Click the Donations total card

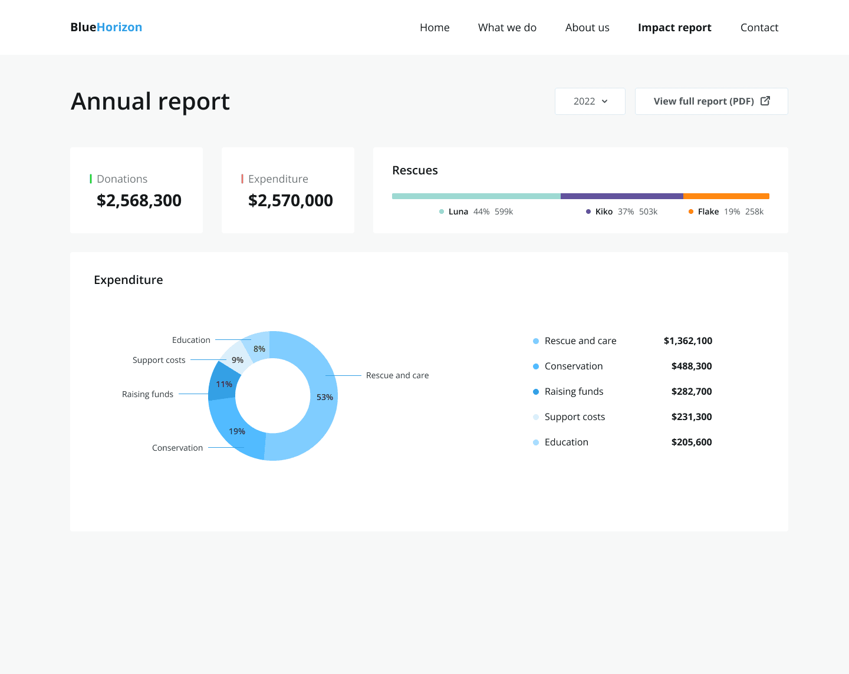click(136, 190)
